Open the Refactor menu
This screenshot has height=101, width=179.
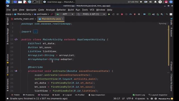(61, 10)
